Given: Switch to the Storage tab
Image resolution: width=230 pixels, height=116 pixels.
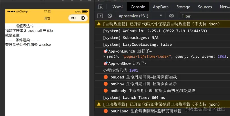Looking at the screenshot, I should (183, 7).
